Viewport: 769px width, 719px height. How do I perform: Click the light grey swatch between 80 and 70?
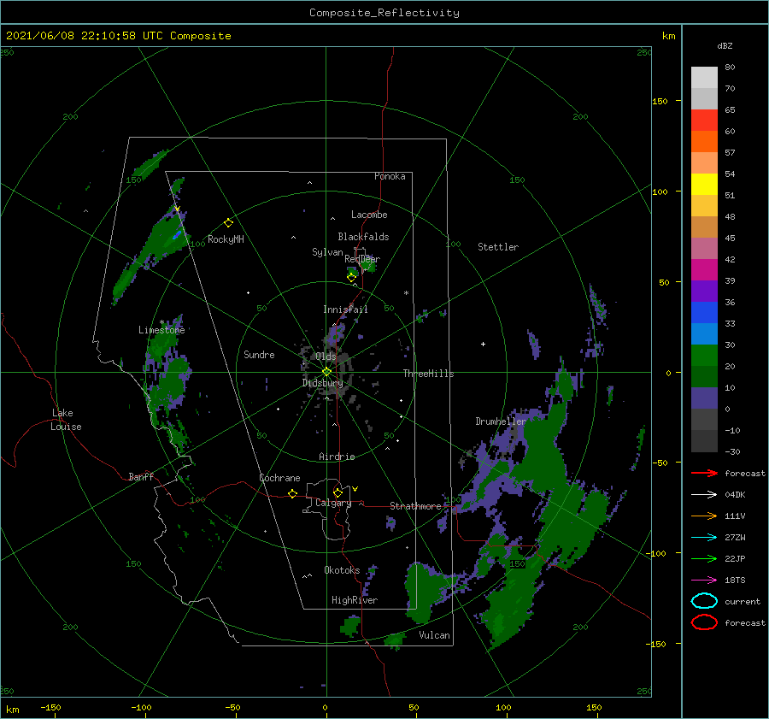click(704, 77)
